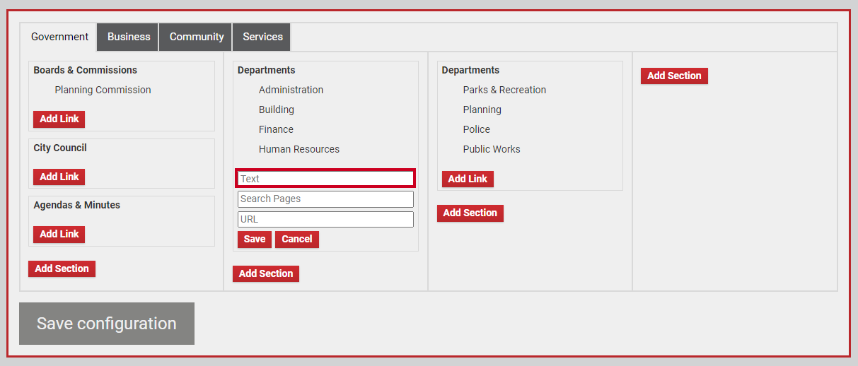858x366 pixels.
Task: Save the new link entry
Action: pos(255,239)
